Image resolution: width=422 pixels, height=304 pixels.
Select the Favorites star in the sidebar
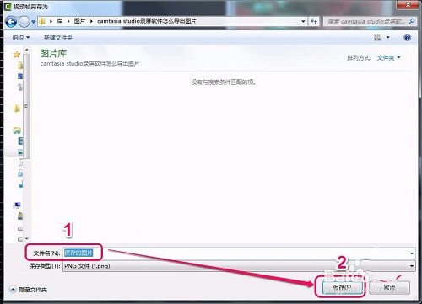point(17,54)
